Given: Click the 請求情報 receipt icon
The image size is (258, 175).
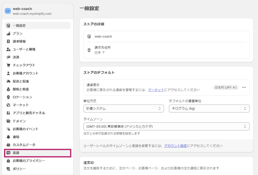Looking at the screenshot, I should 8,41.
